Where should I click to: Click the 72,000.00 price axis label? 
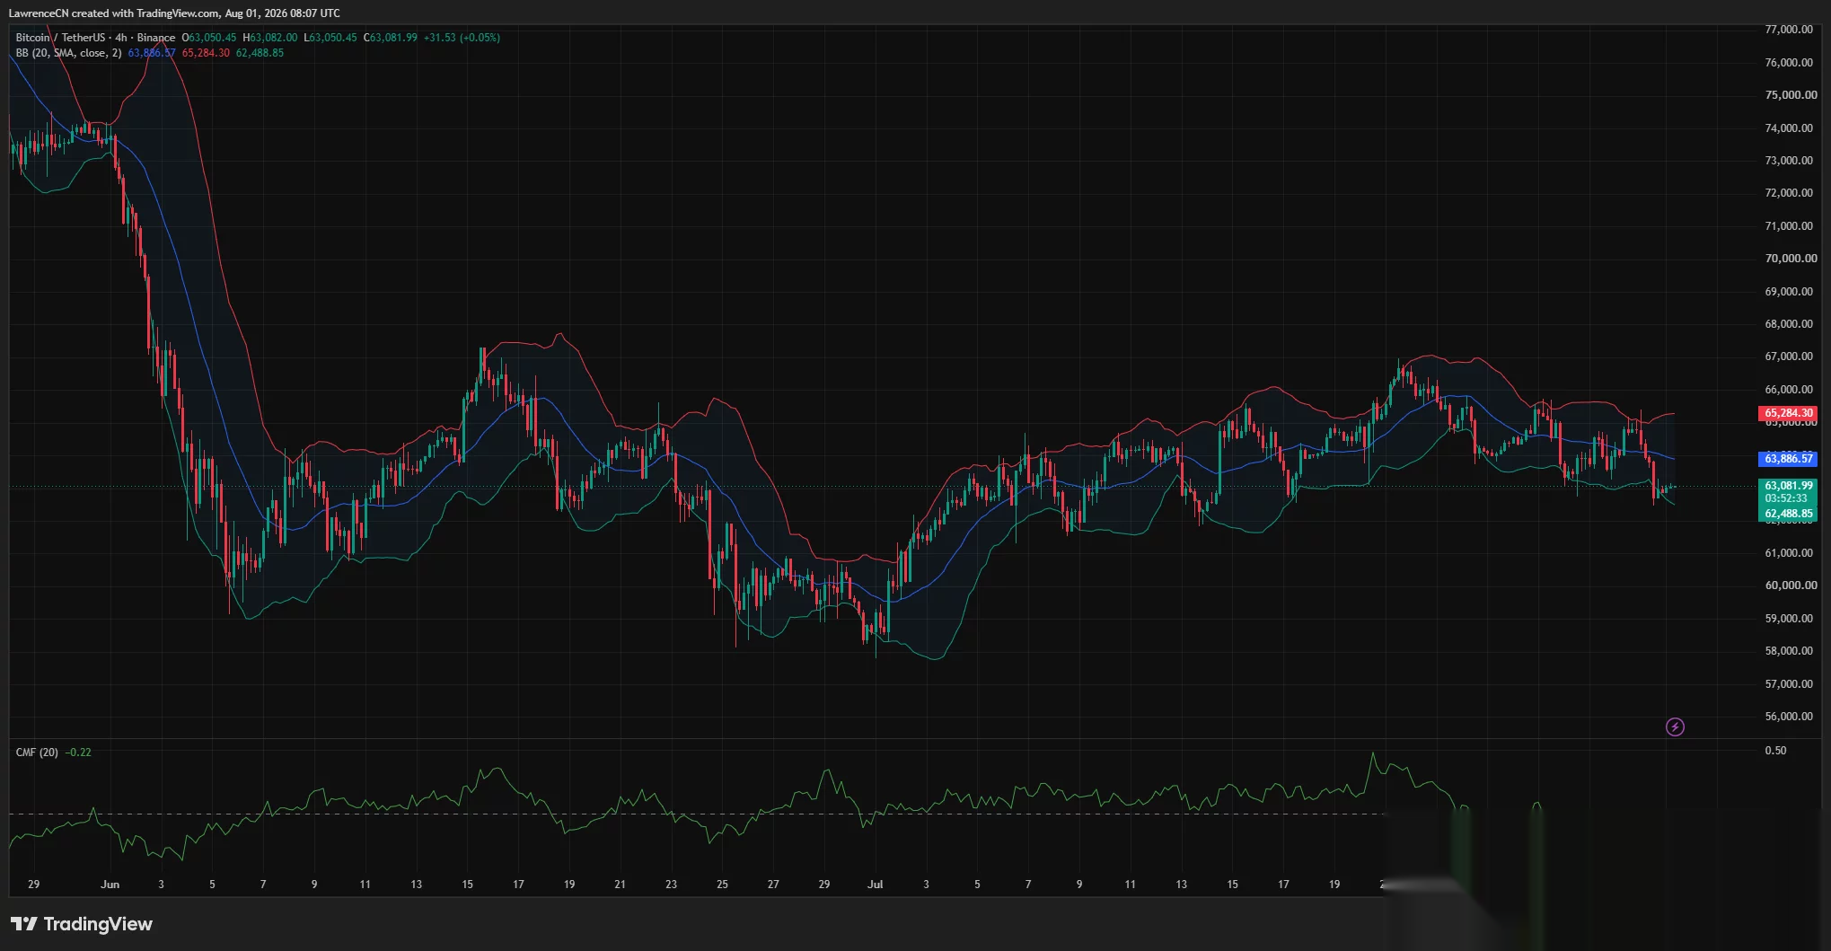click(1789, 193)
